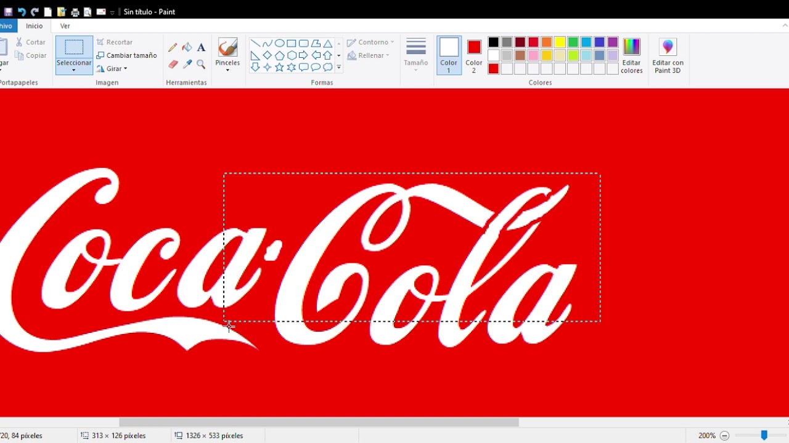This screenshot has width=789, height=443.
Task: Select the Text tool
Action: [x=201, y=47]
